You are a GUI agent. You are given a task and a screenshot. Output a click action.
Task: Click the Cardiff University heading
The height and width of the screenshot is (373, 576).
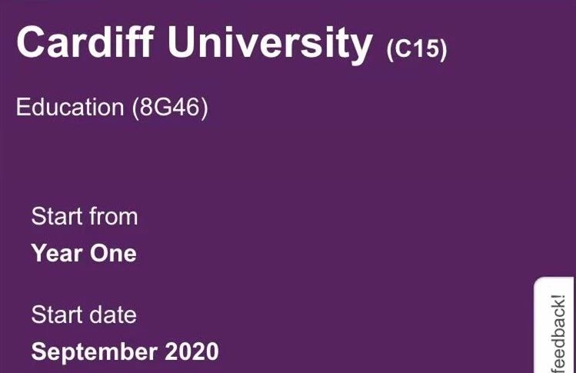194,43
